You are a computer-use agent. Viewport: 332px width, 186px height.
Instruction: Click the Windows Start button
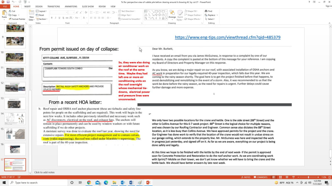4,182
